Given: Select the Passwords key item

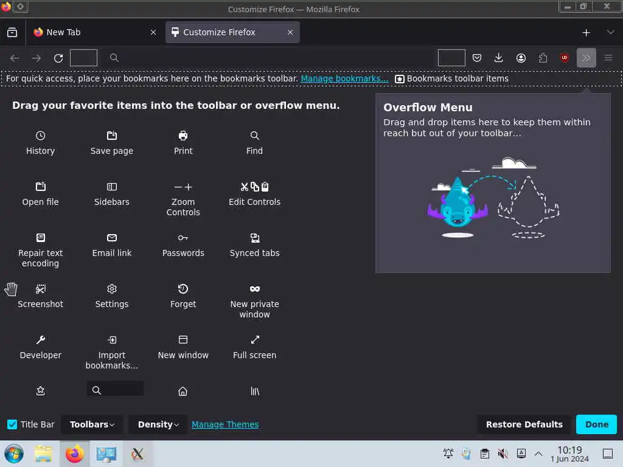Looking at the screenshot, I should [x=183, y=246].
